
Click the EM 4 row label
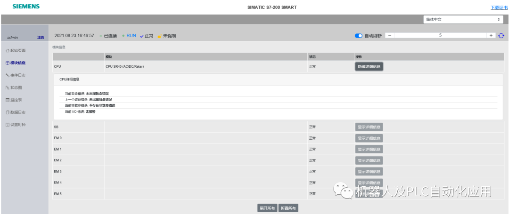coord(58,182)
